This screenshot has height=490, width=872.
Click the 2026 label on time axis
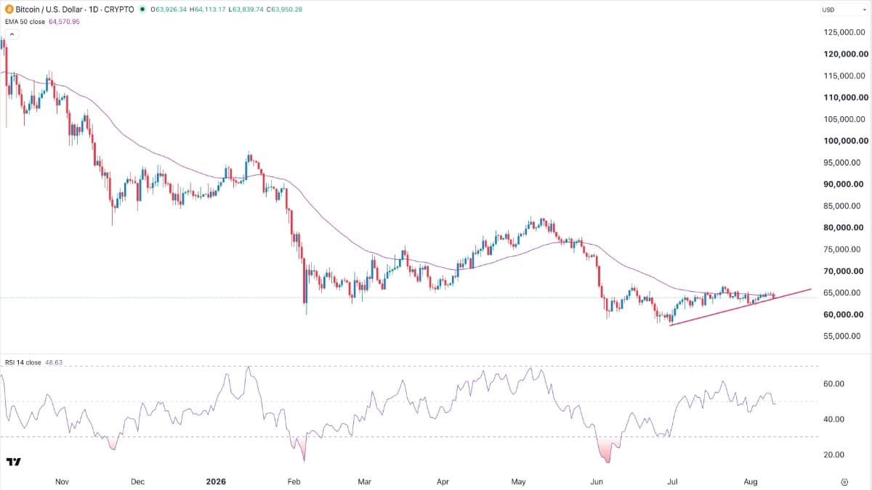point(215,481)
